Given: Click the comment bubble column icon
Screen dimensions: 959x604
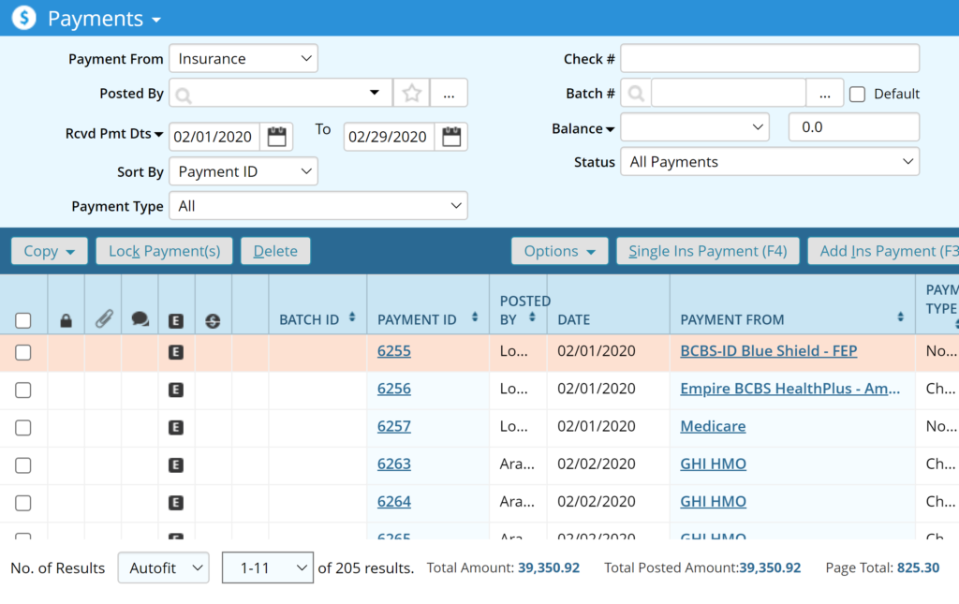Looking at the screenshot, I should [140, 319].
